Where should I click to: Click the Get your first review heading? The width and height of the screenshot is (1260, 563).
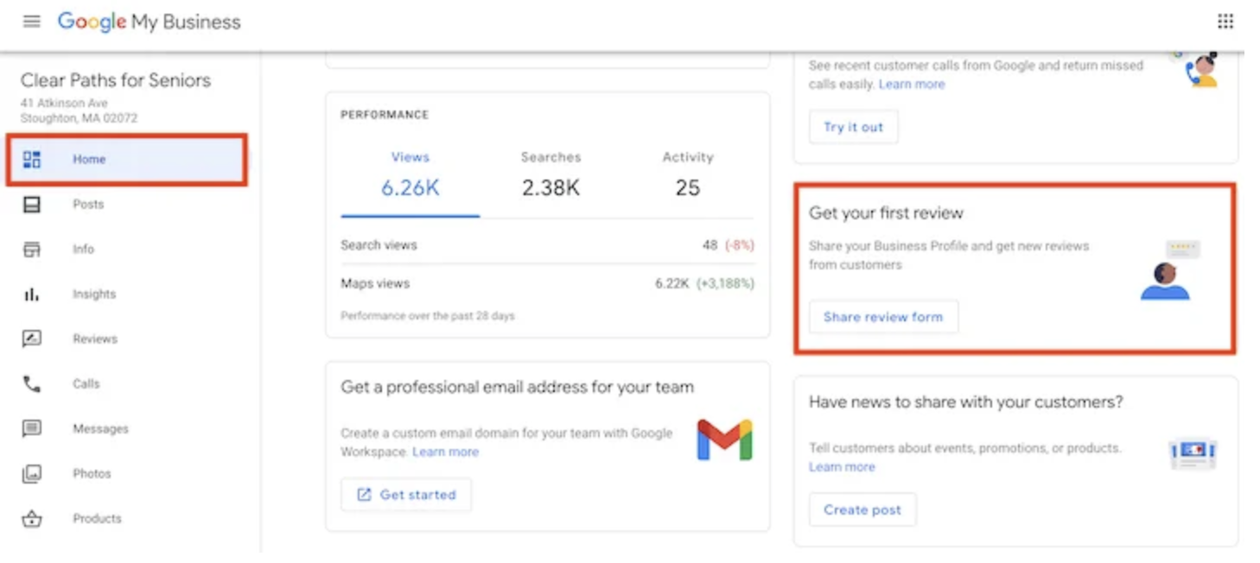point(886,213)
